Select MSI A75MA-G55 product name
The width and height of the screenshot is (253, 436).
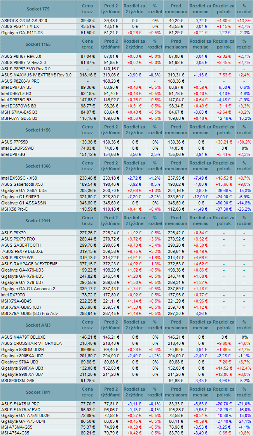[x=17, y=427]
